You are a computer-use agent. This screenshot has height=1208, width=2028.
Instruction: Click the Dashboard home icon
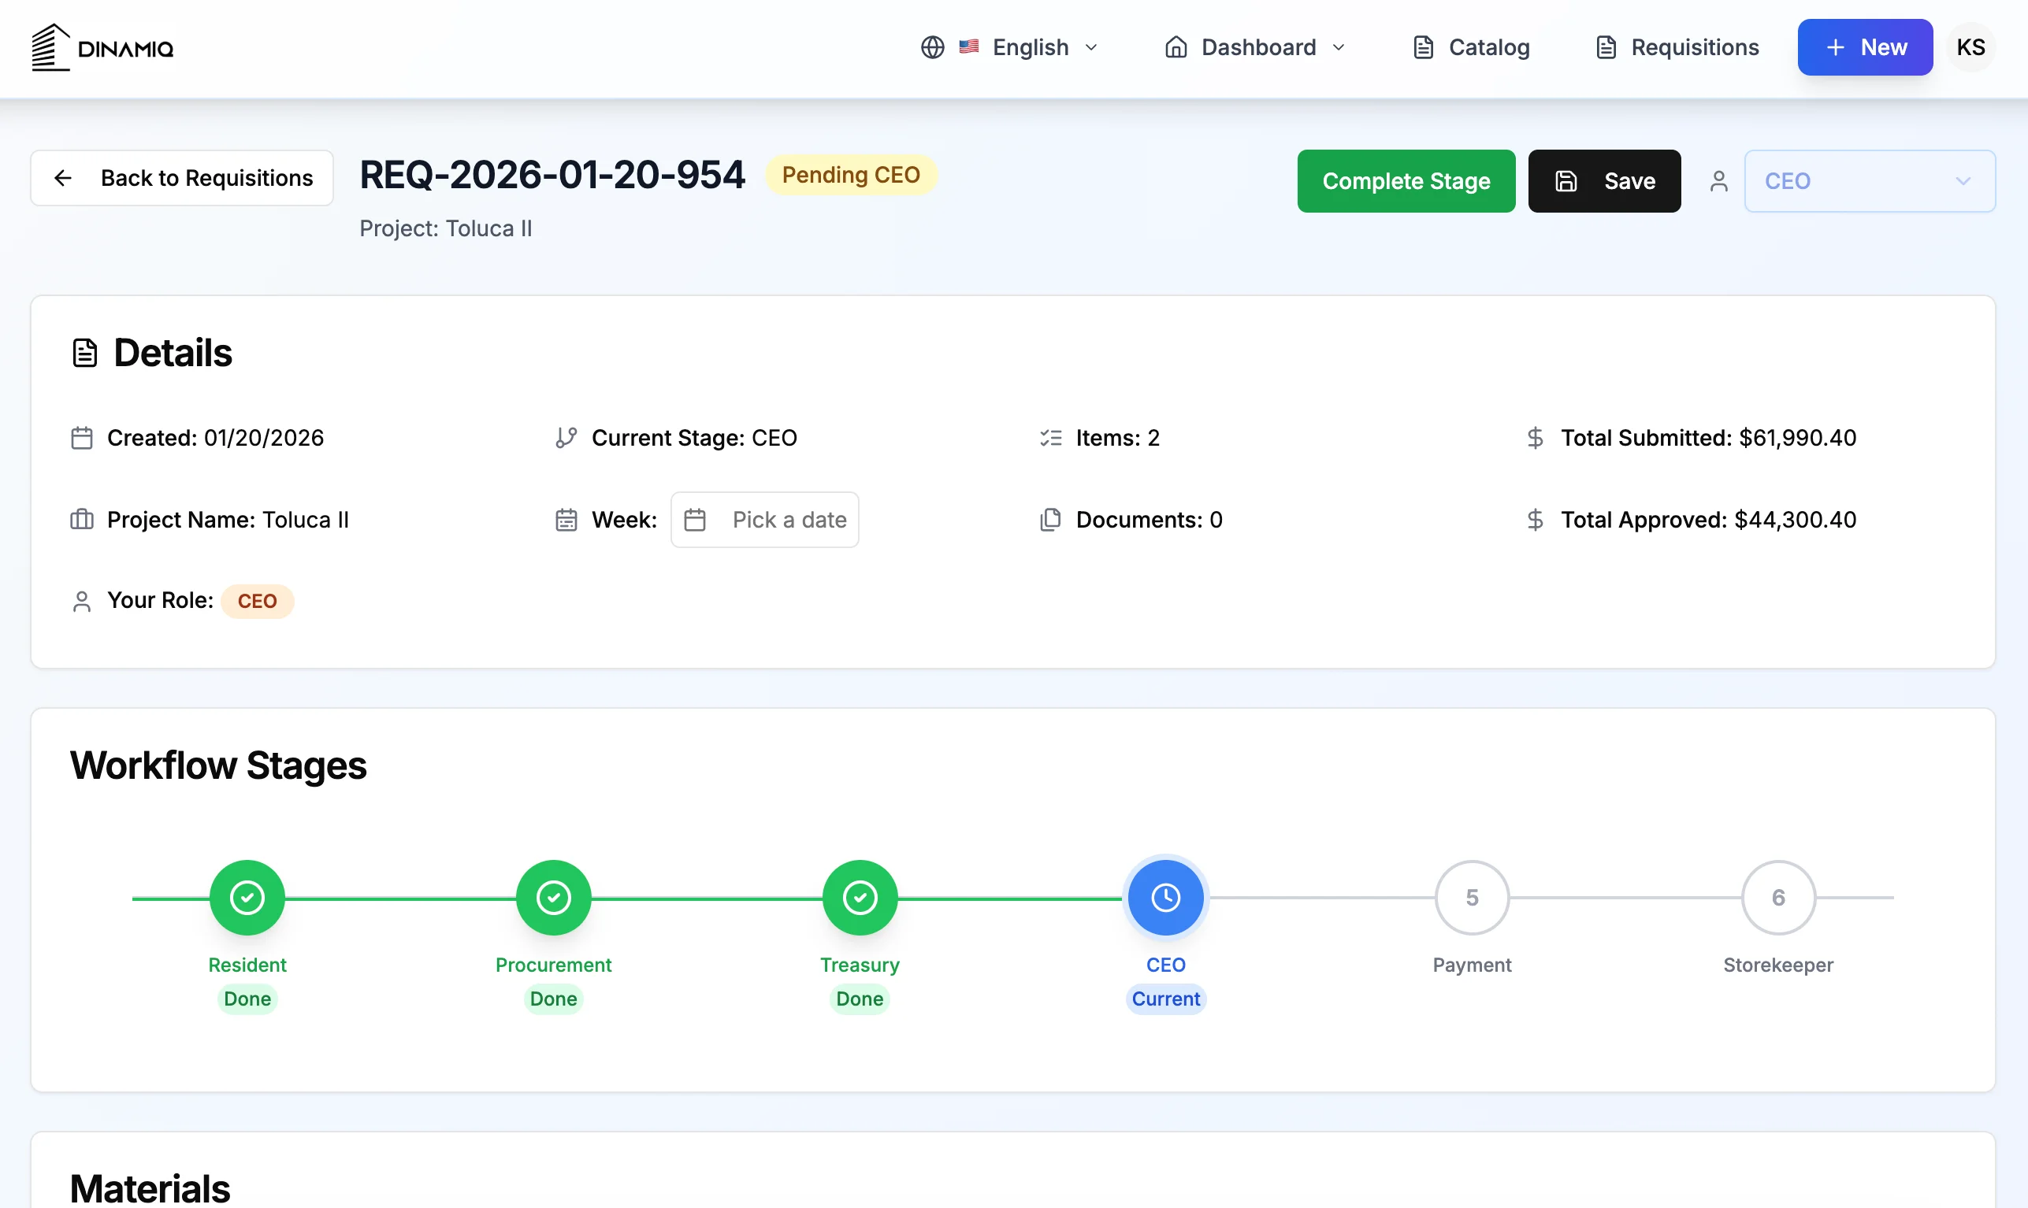(x=1176, y=47)
